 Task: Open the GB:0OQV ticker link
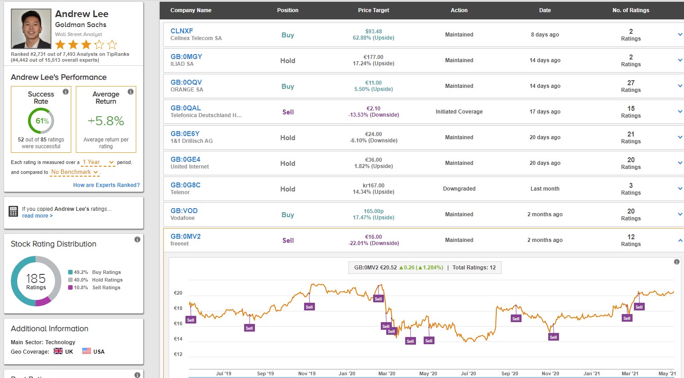(x=186, y=82)
